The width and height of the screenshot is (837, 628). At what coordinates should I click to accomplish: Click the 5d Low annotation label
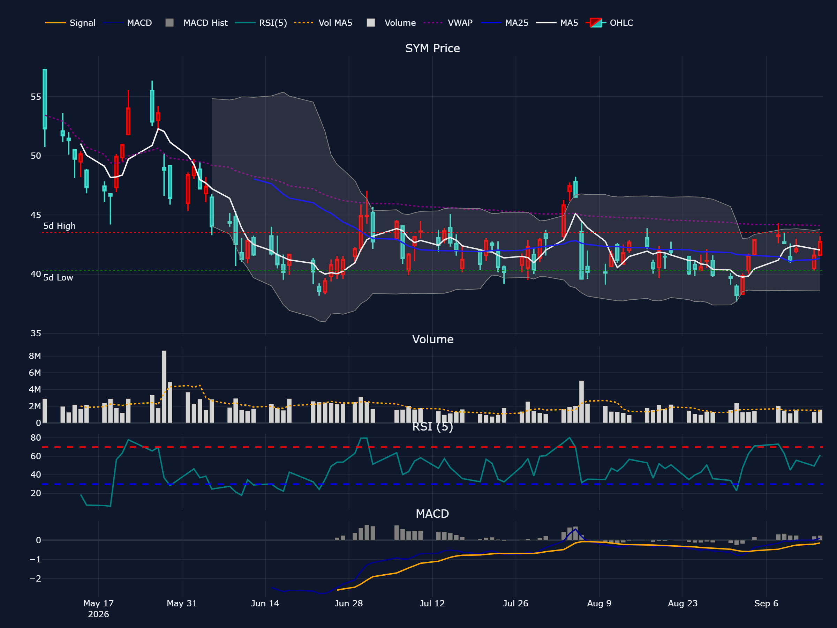tap(58, 277)
